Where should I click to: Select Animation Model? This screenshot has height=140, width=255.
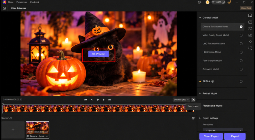click(x=222, y=69)
